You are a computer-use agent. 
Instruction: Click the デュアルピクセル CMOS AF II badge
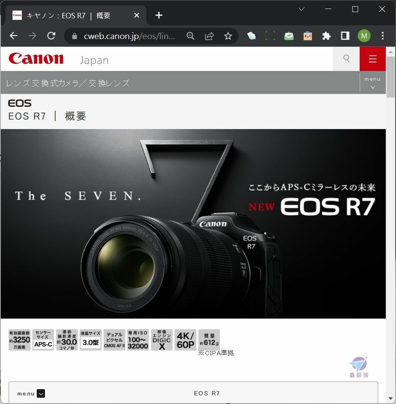114,340
